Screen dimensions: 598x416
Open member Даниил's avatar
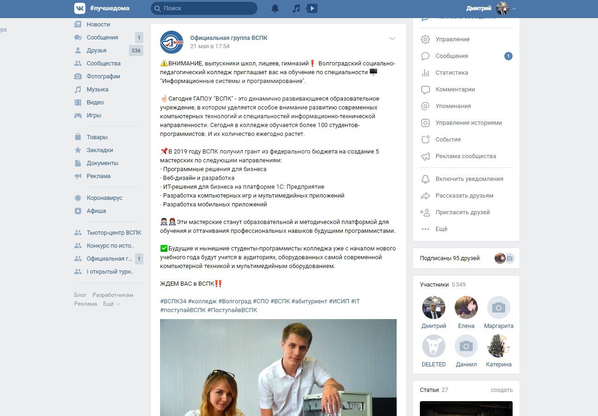(466, 346)
